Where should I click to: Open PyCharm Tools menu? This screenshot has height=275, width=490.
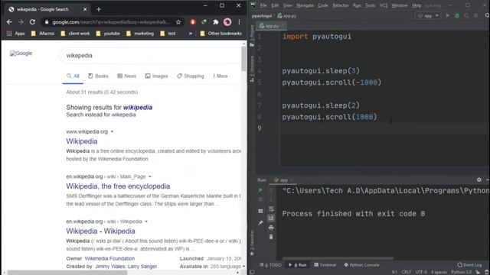(x=370, y=5)
